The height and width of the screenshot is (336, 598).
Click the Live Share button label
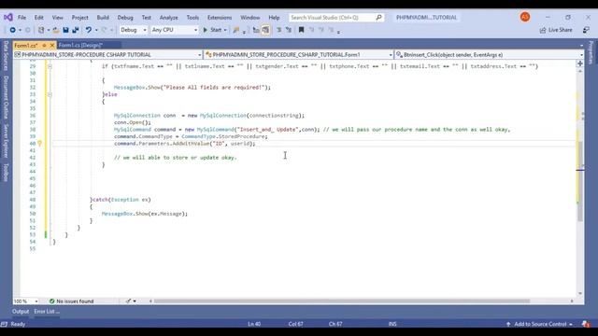click(560, 30)
